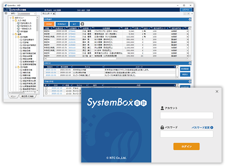Sort schedule by 日付 sort arrow
Image resolution: width=225 pixels, height=166 pixels.
point(63,85)
